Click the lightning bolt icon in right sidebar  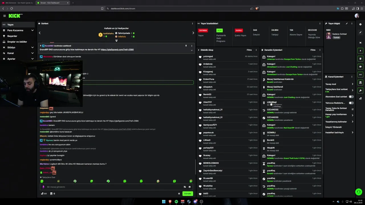coord(360,51)
